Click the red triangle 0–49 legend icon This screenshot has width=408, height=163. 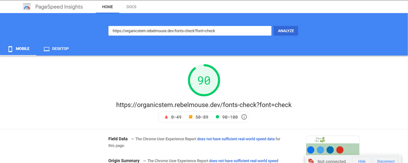click(x=166, y=117)
